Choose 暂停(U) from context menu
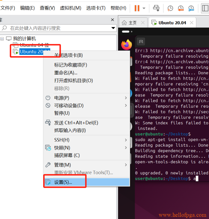The image size is (209, 219). coord(87,113)
